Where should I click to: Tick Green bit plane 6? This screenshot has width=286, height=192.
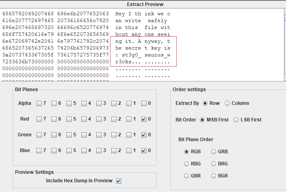point(54,135)
